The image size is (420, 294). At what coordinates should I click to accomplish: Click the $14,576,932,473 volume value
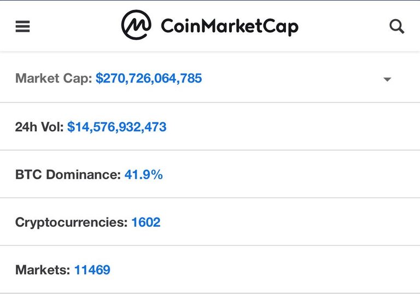116,127
